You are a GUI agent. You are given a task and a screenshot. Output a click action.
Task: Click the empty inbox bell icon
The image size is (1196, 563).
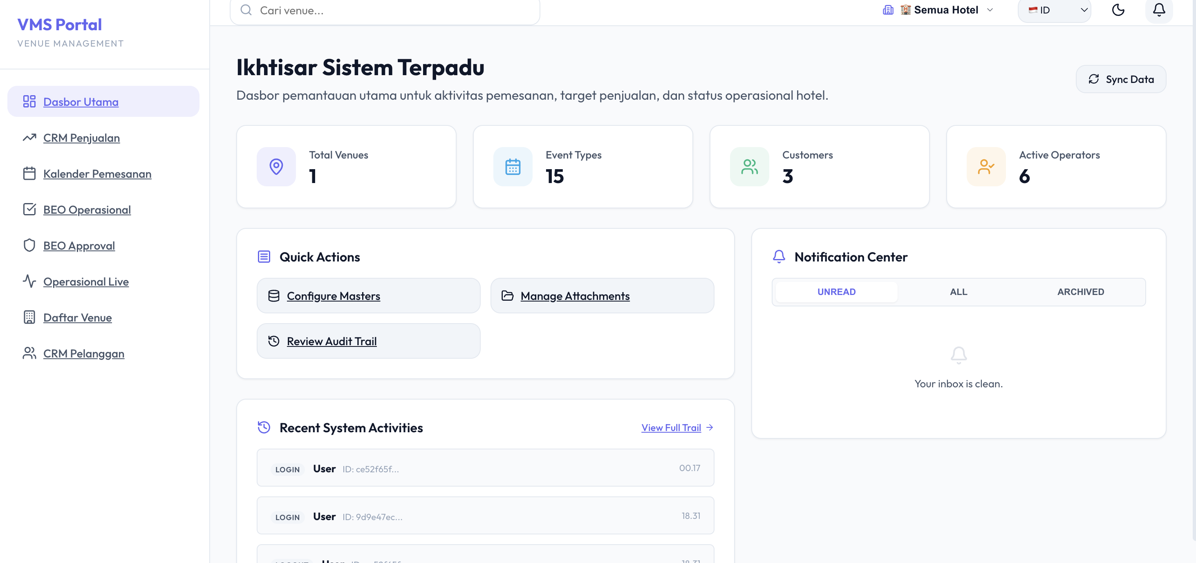pyautogui.click(x=959, y=355)
